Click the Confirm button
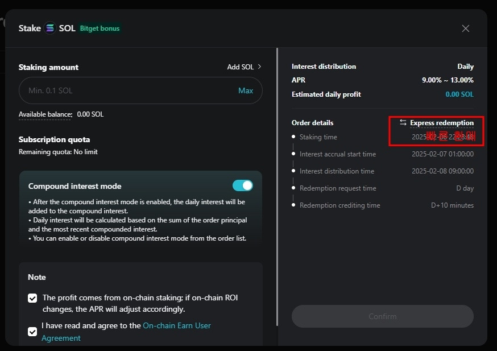This screenshot has height=351, width=497. coord(382,316)
